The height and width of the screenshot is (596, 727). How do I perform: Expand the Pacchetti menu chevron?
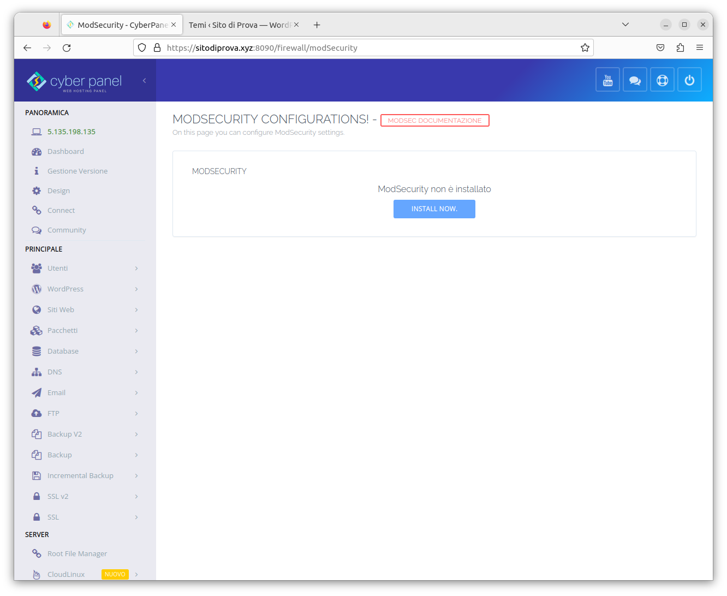[136, 330]
